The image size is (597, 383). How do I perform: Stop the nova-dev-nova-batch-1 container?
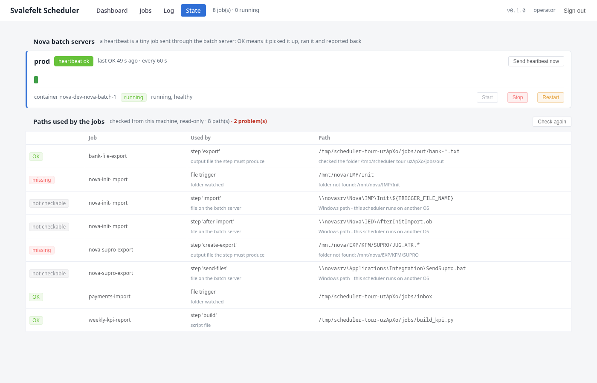click(x=518, y=97)
